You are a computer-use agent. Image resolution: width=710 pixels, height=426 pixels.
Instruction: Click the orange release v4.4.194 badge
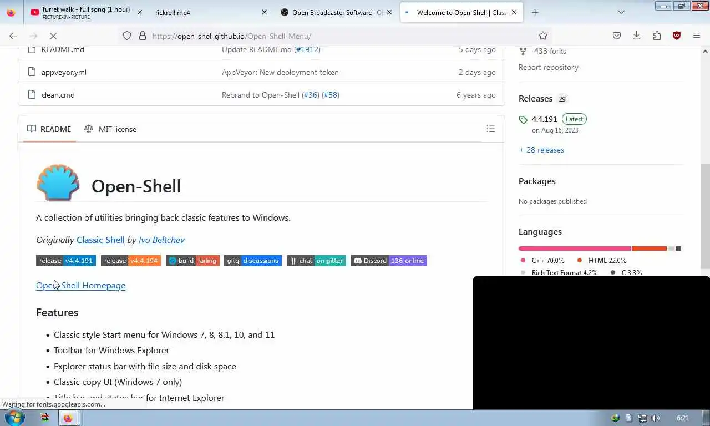(131, 261)
